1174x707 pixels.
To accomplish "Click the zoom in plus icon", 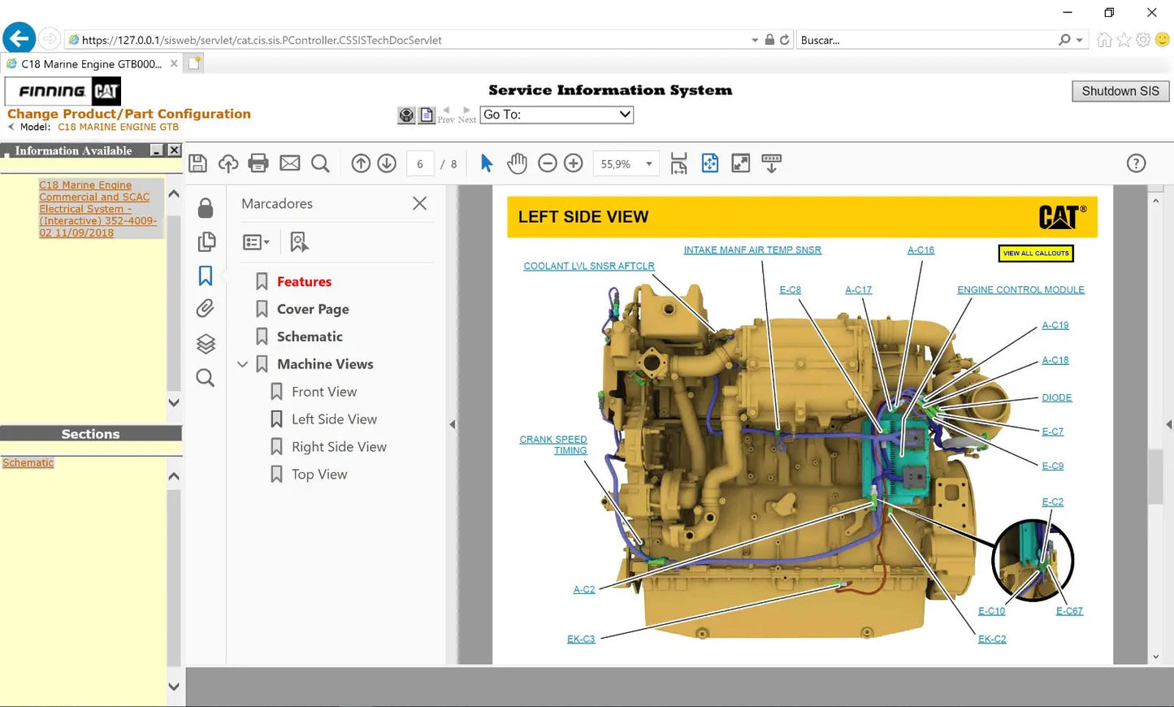I will click(574, 163).
